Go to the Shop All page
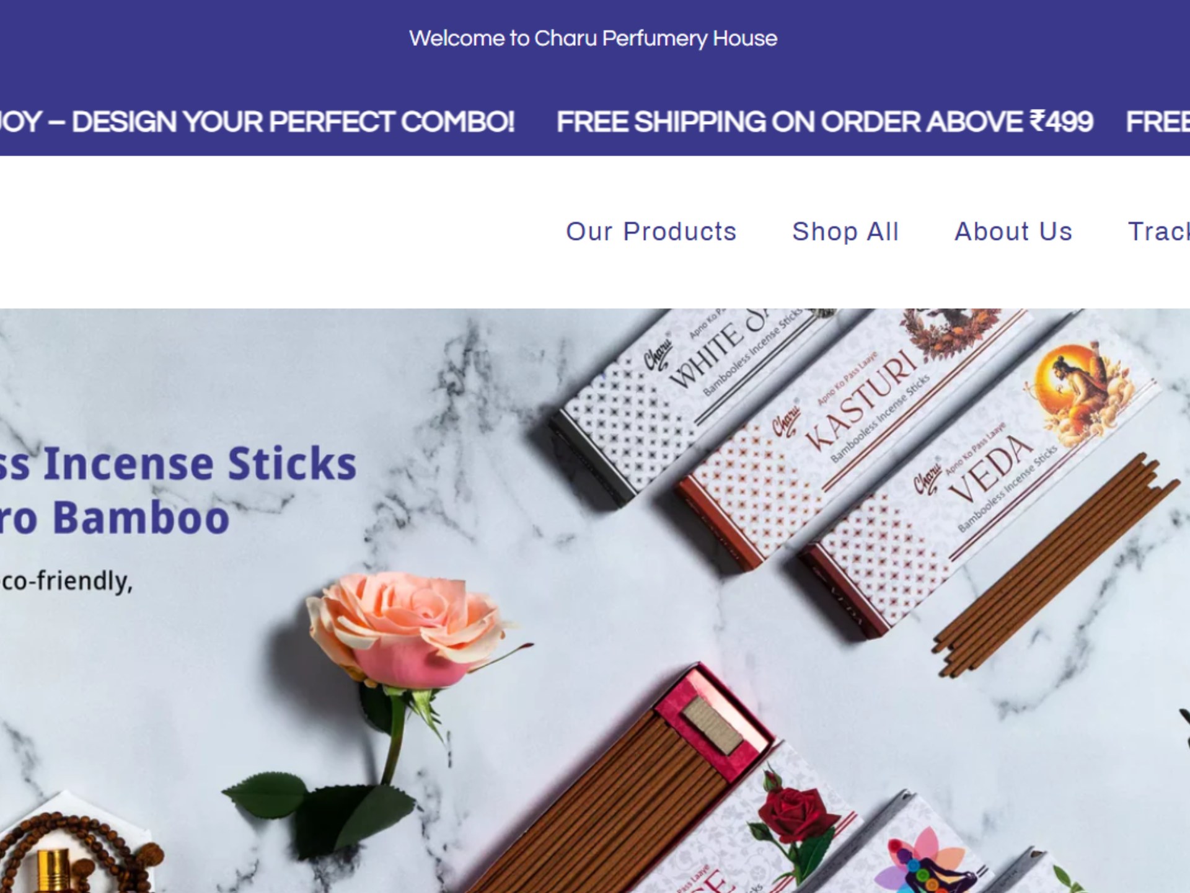 tap(845, 231)
